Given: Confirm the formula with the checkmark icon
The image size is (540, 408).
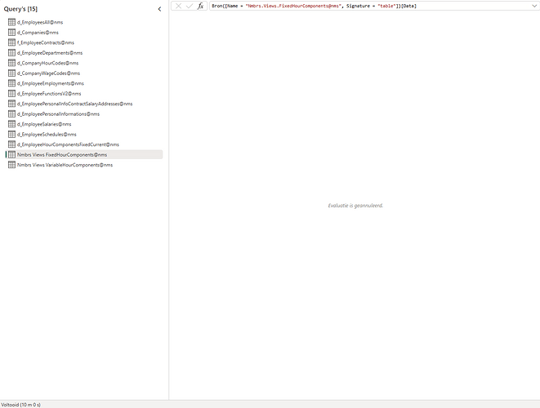Looking at the screenshot, I should point(190,6).
